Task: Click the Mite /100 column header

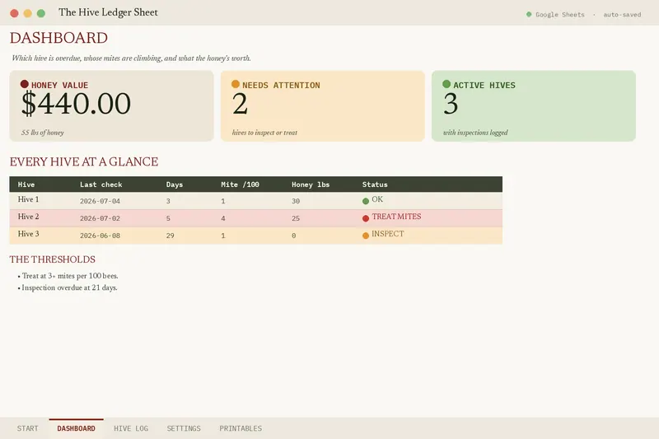Action: (x=240, y=184)
